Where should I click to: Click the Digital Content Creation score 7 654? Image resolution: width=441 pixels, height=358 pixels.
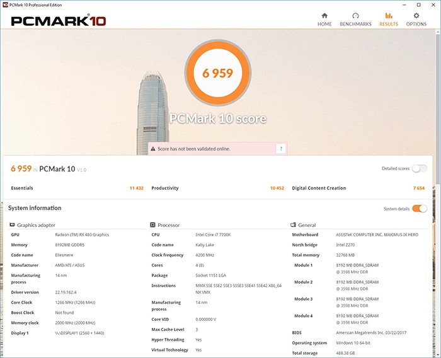coord(419,188)
